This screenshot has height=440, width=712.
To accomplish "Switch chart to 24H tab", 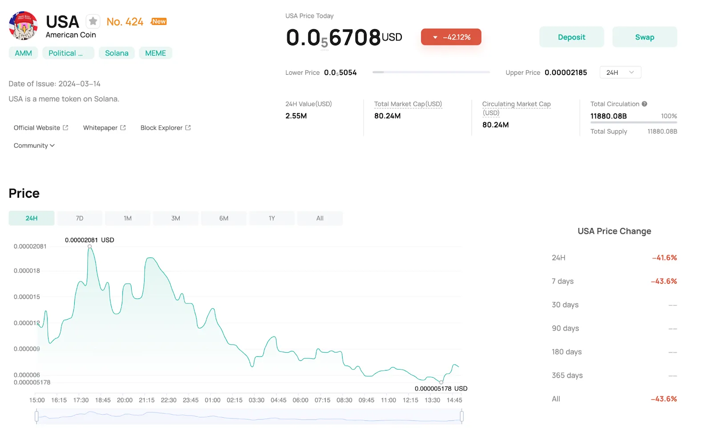I will coord(32,218).
